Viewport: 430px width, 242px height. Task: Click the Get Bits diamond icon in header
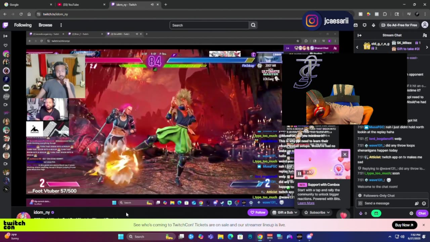[x=374, y=25]
